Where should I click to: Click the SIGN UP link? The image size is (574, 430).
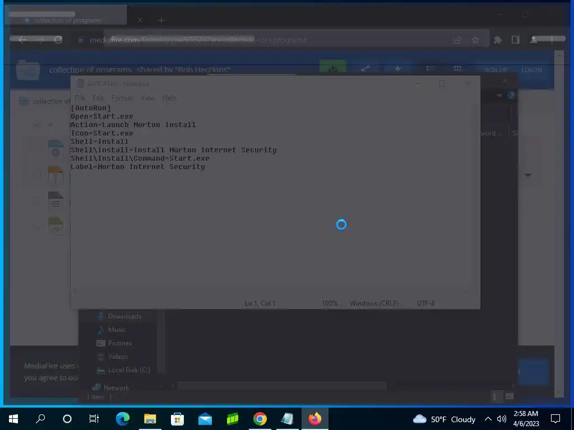tap(495, 70)
